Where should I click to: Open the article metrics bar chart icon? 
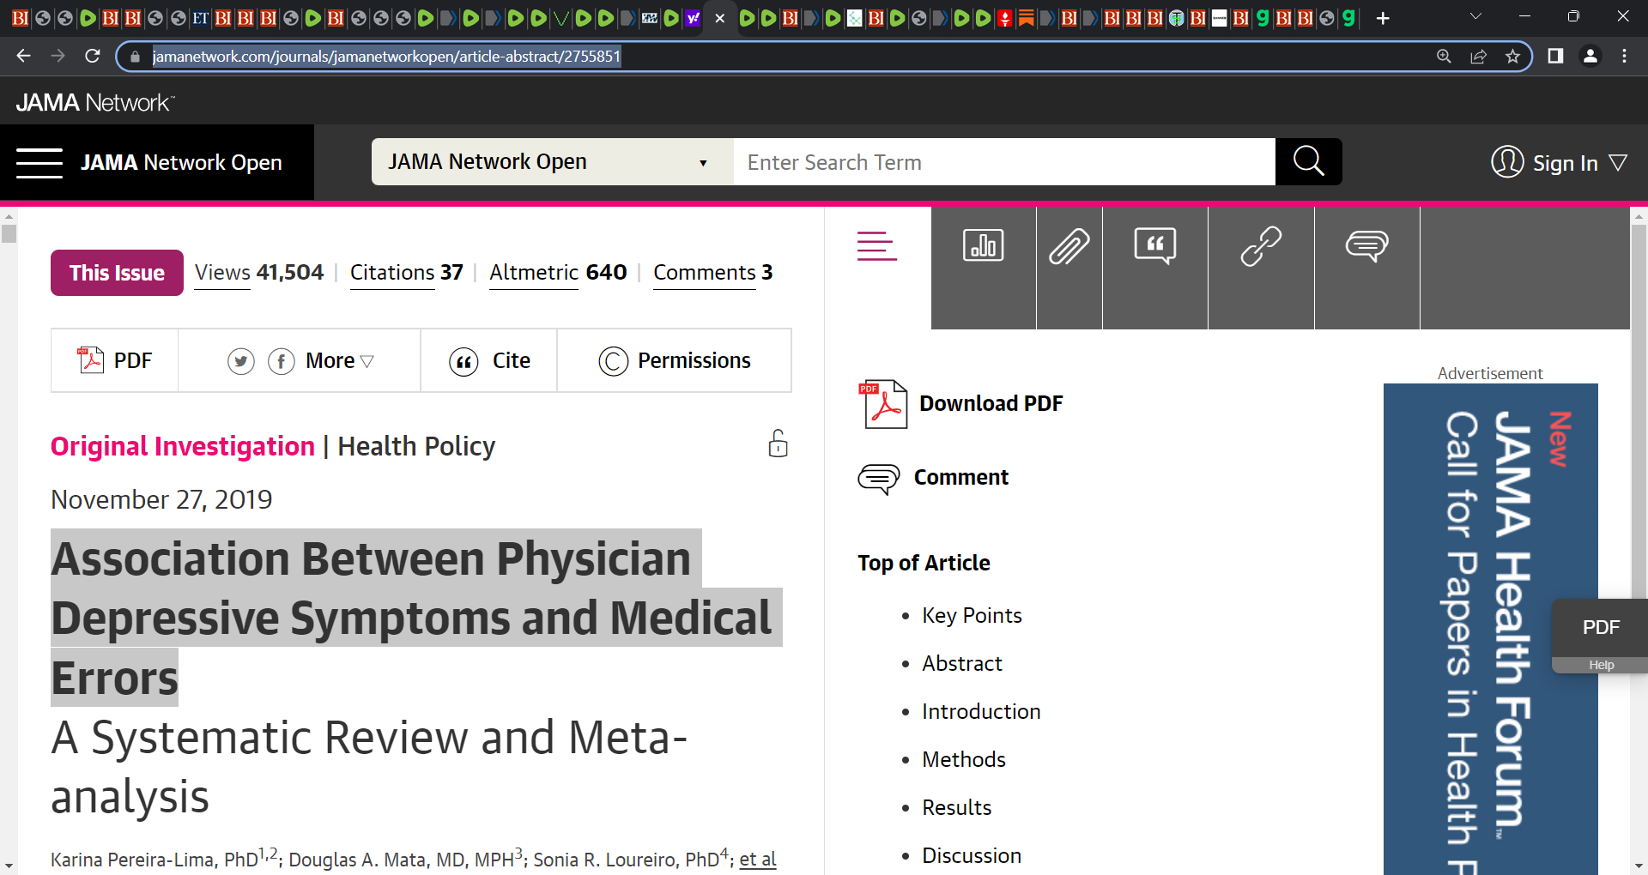pyautogui.click(x=983, y=245)
